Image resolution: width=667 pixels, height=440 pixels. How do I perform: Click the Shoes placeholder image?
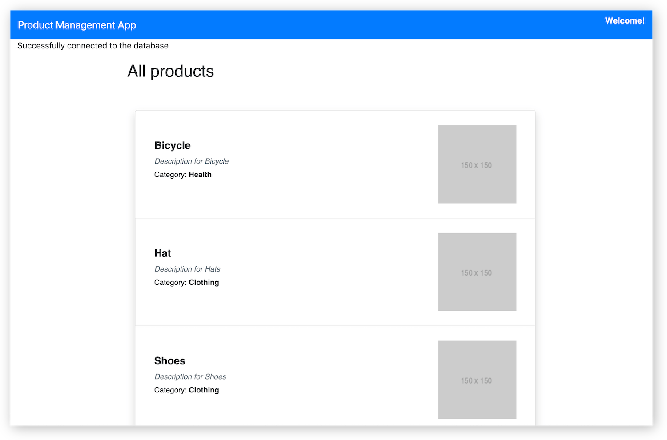pos(477,380)
